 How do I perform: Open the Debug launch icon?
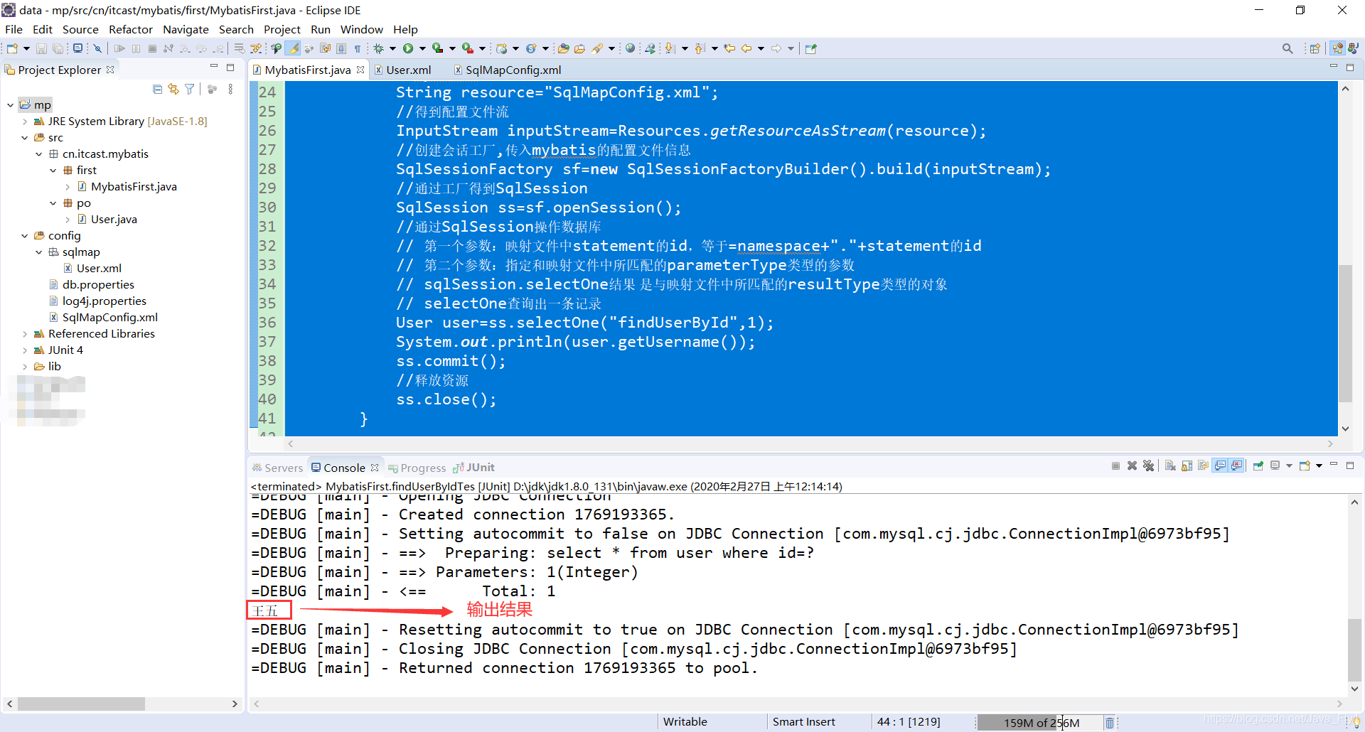[379, 48]
